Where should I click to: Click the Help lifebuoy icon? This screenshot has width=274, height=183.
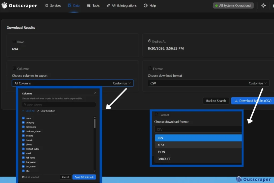pyautogui.click(x=146, y=6)
